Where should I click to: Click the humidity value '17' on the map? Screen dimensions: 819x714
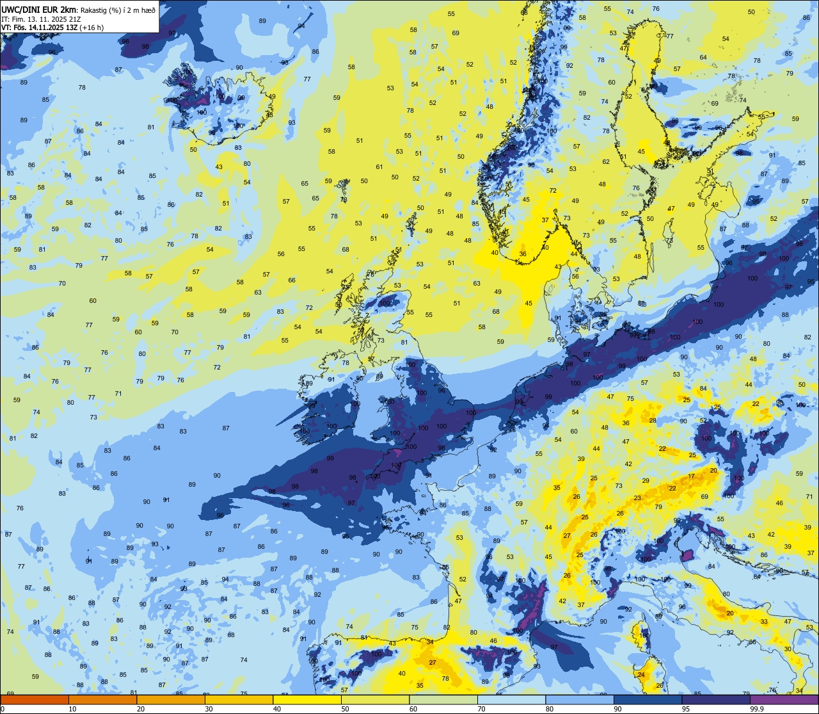click(x=691, y=476)
